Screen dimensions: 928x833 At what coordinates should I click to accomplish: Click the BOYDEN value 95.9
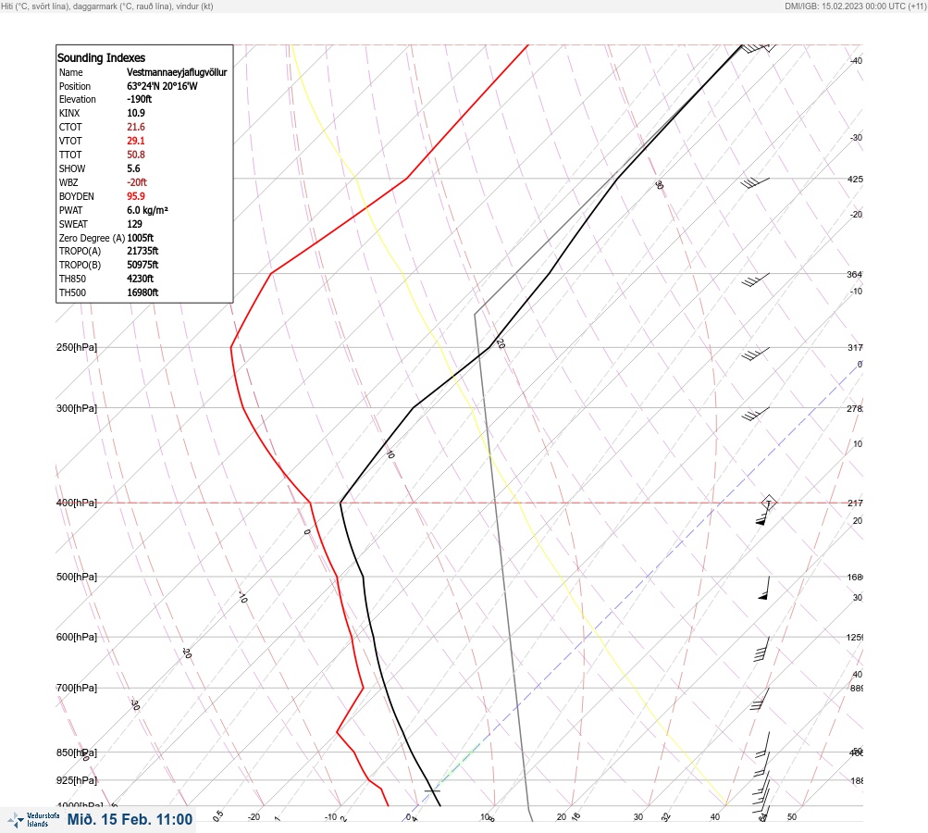(135, 196)
